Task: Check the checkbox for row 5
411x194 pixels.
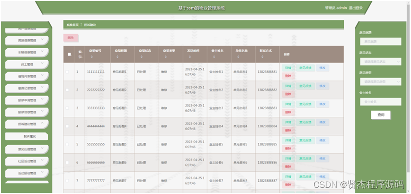Action: click(x=67, y=144)
